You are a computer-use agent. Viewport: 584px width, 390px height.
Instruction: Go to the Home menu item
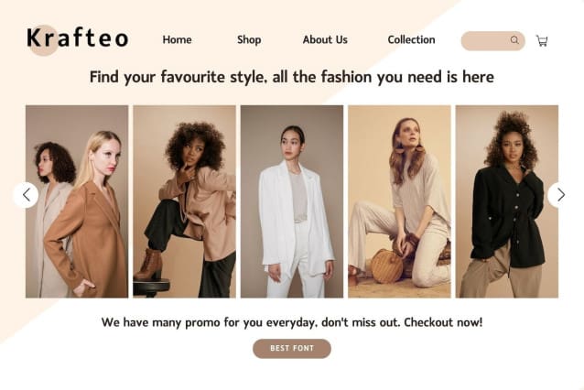coord(177,39)
